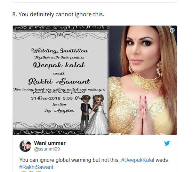Visit the @ssummi09 handle
The width and height of the screenshot is (193, 172).
(47, 149)
